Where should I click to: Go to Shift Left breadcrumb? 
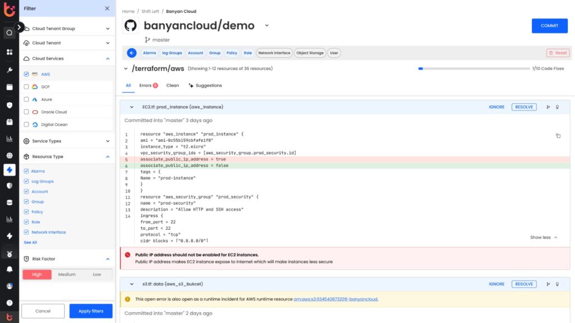tap(150, 11)
